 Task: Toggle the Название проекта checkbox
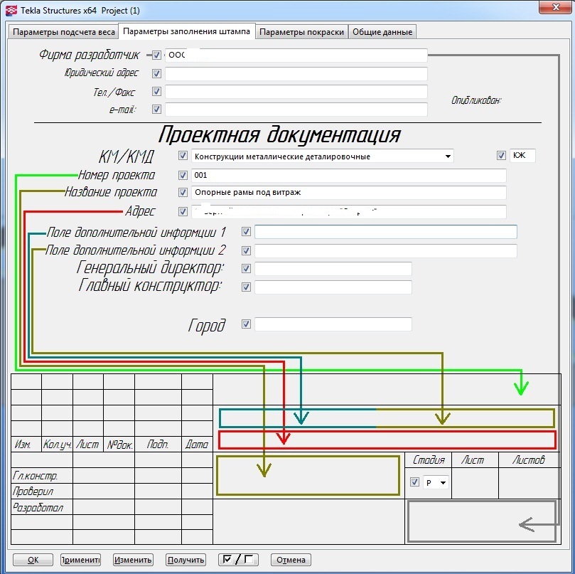183,192
